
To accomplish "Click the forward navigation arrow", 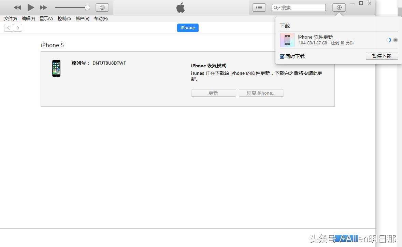I will [x=18, y=28].
